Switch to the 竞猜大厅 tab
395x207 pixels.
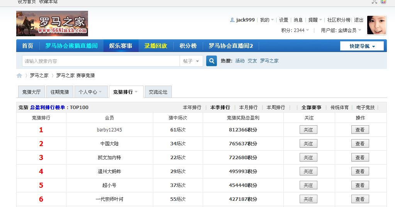(31, 92)
